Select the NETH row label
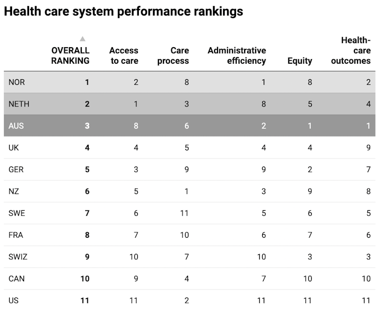The height and width of the screenshot is (311, 378). pos(19,104)
